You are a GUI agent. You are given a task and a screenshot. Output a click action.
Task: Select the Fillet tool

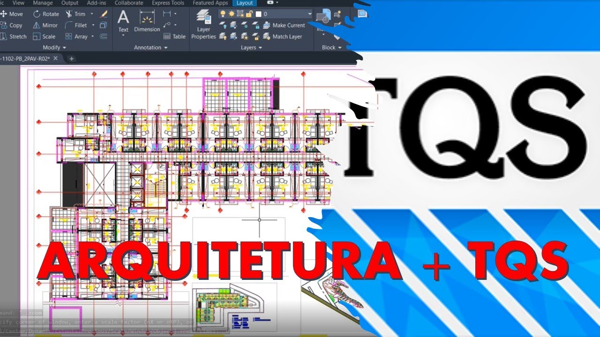[x=76, y=25]
